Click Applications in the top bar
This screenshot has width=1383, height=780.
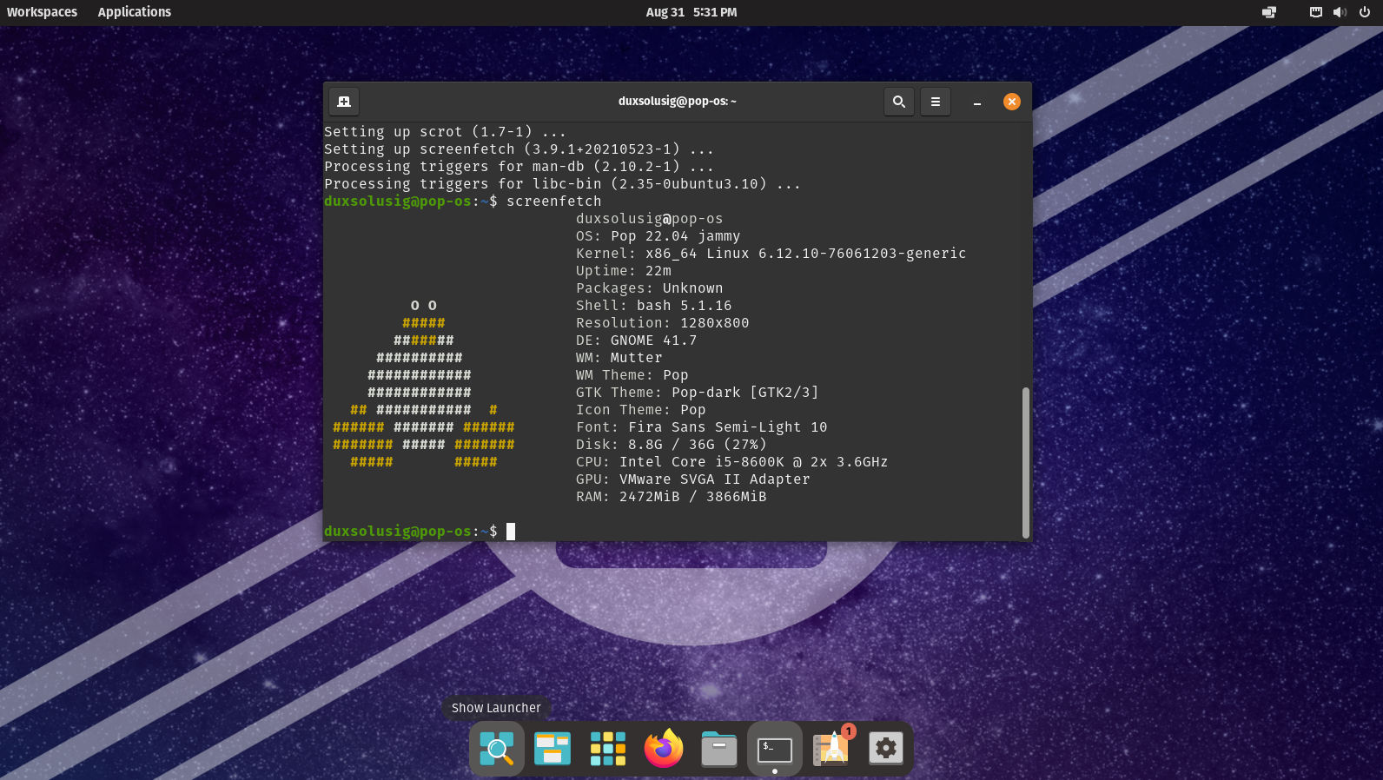click(135, 12)
